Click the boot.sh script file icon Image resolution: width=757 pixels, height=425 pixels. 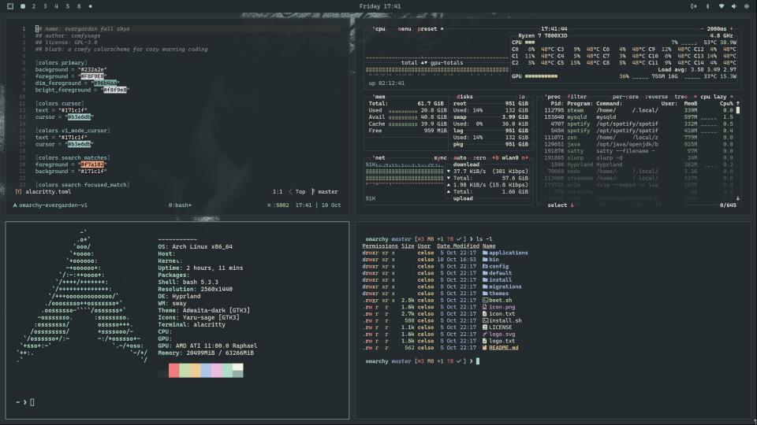point(484,300)
